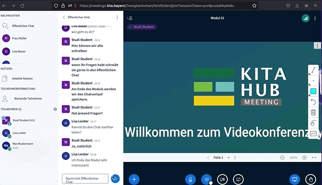This screenshot has height=185, width=322.
Task: Minimize the presentation with monitor button
Action: [294, 179]
